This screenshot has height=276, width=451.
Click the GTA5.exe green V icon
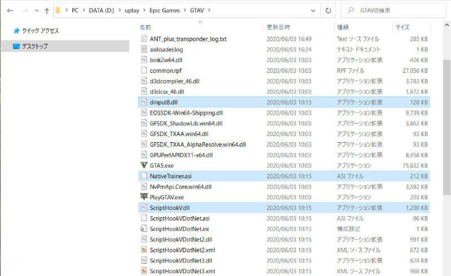coord(144,165)
